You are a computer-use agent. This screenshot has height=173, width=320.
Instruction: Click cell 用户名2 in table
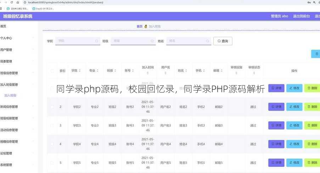point(165,107)
